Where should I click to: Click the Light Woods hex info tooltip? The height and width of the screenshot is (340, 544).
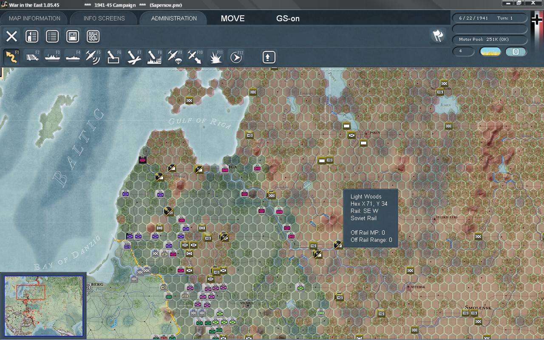370,218
